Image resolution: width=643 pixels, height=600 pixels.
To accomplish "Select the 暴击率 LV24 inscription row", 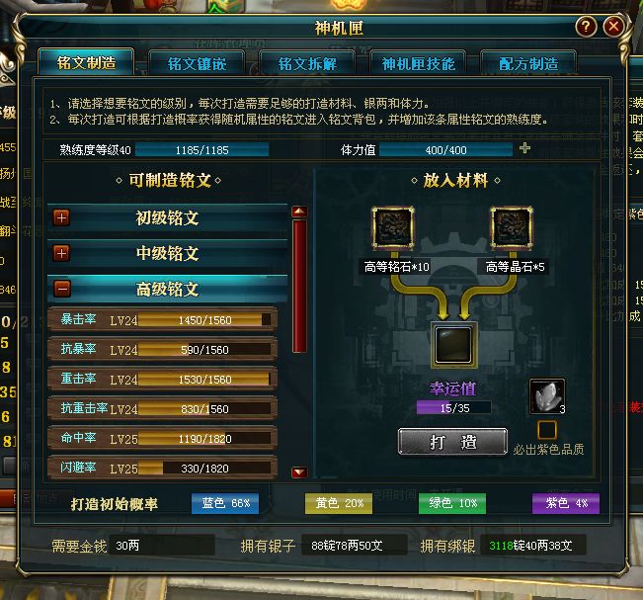I will click(162, 319).
